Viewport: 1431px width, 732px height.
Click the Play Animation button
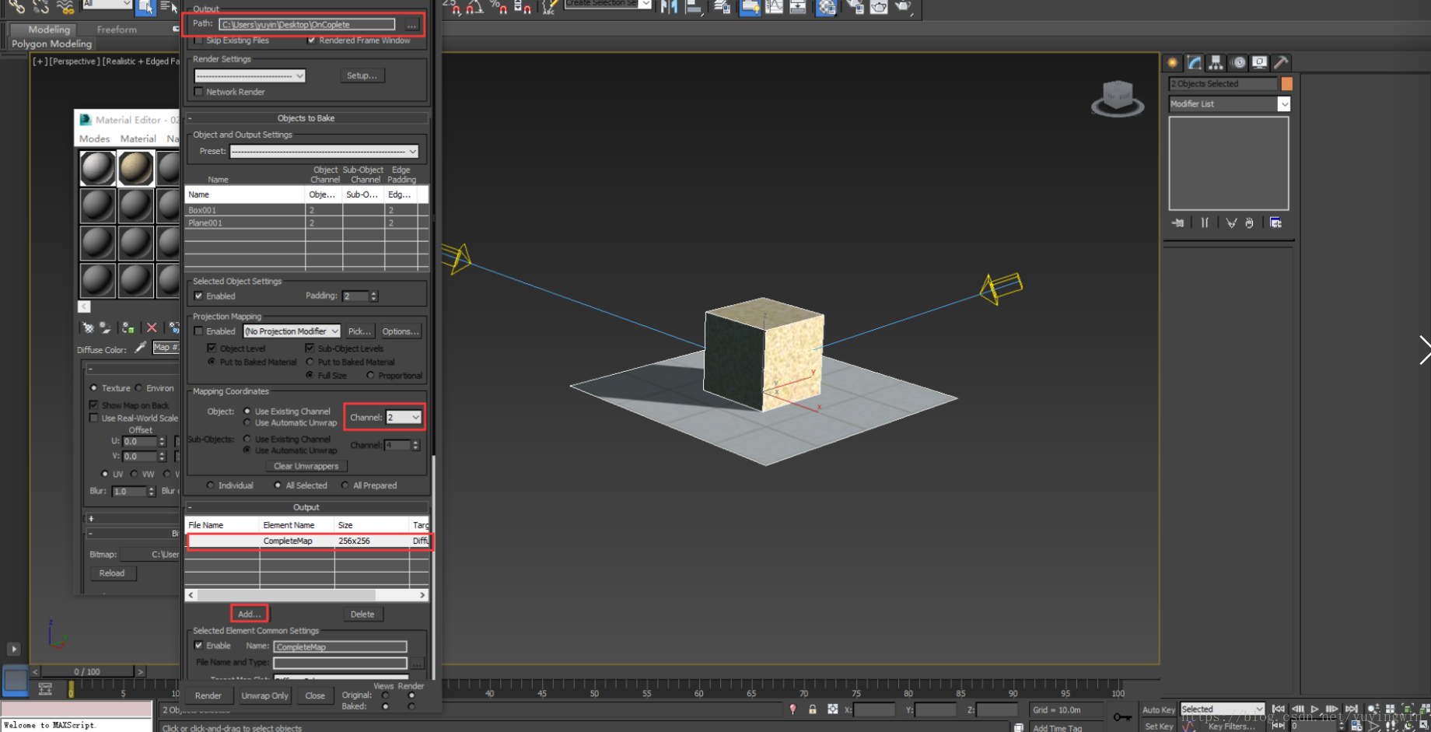[x=1315, y=709]
